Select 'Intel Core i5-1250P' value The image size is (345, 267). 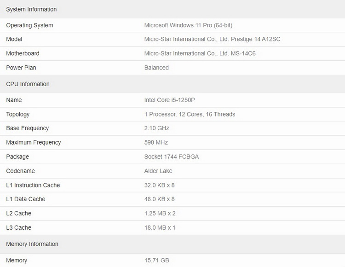click(x=170, y=100)
